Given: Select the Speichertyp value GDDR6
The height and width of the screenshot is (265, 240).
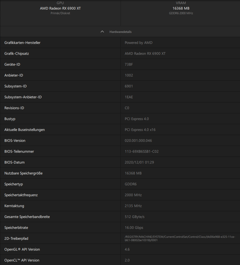Looking at the screenshot, I should point(130,184).
